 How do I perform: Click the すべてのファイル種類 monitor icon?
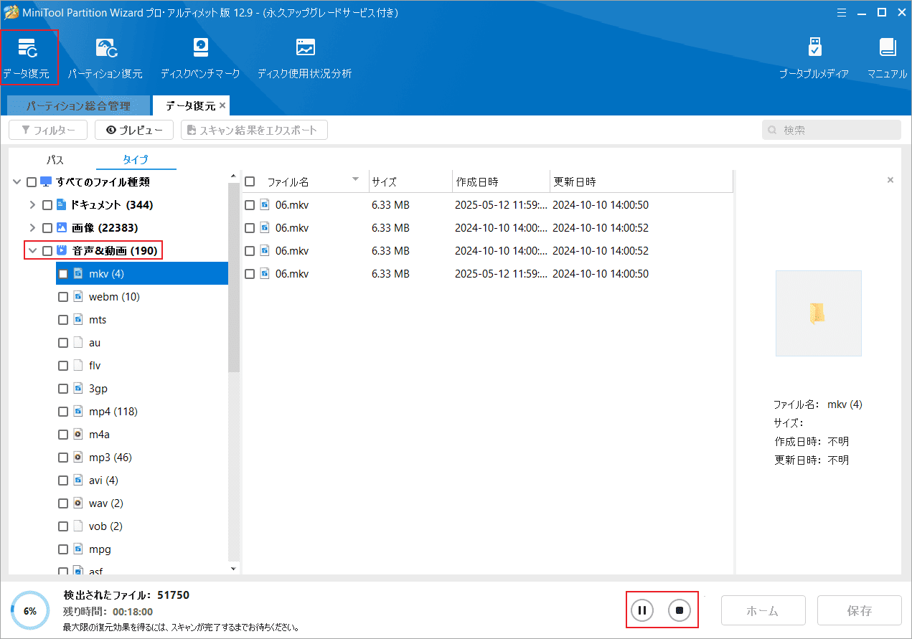tap(46, 182)
